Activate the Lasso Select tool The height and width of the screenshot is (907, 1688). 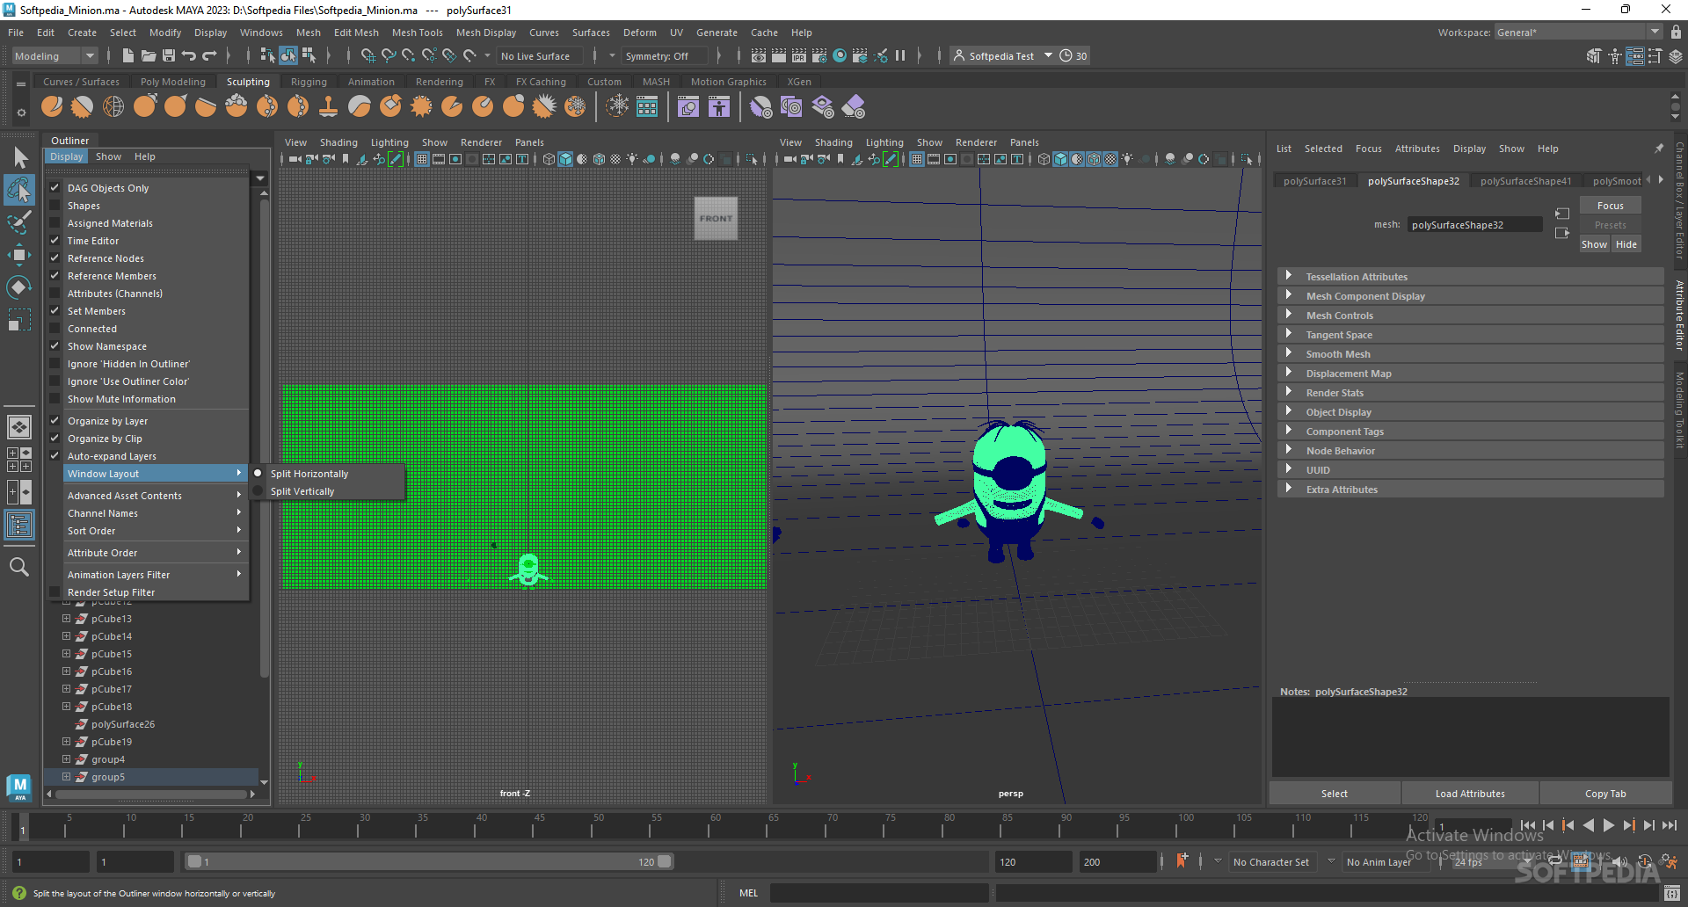tap(19, 190)
